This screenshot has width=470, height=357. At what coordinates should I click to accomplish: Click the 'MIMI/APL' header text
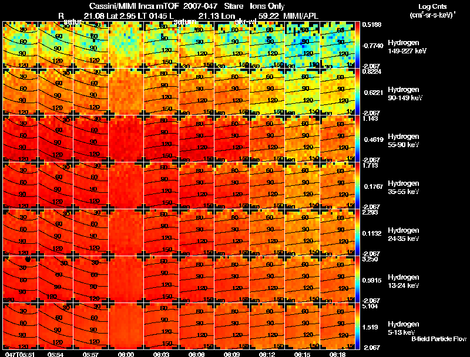point(301,16)
